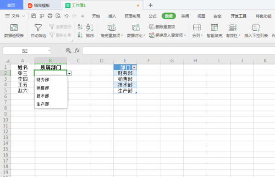Click 插入下拉列表 insert dropdown list
275x177 pixels.
tap(256, 31)
